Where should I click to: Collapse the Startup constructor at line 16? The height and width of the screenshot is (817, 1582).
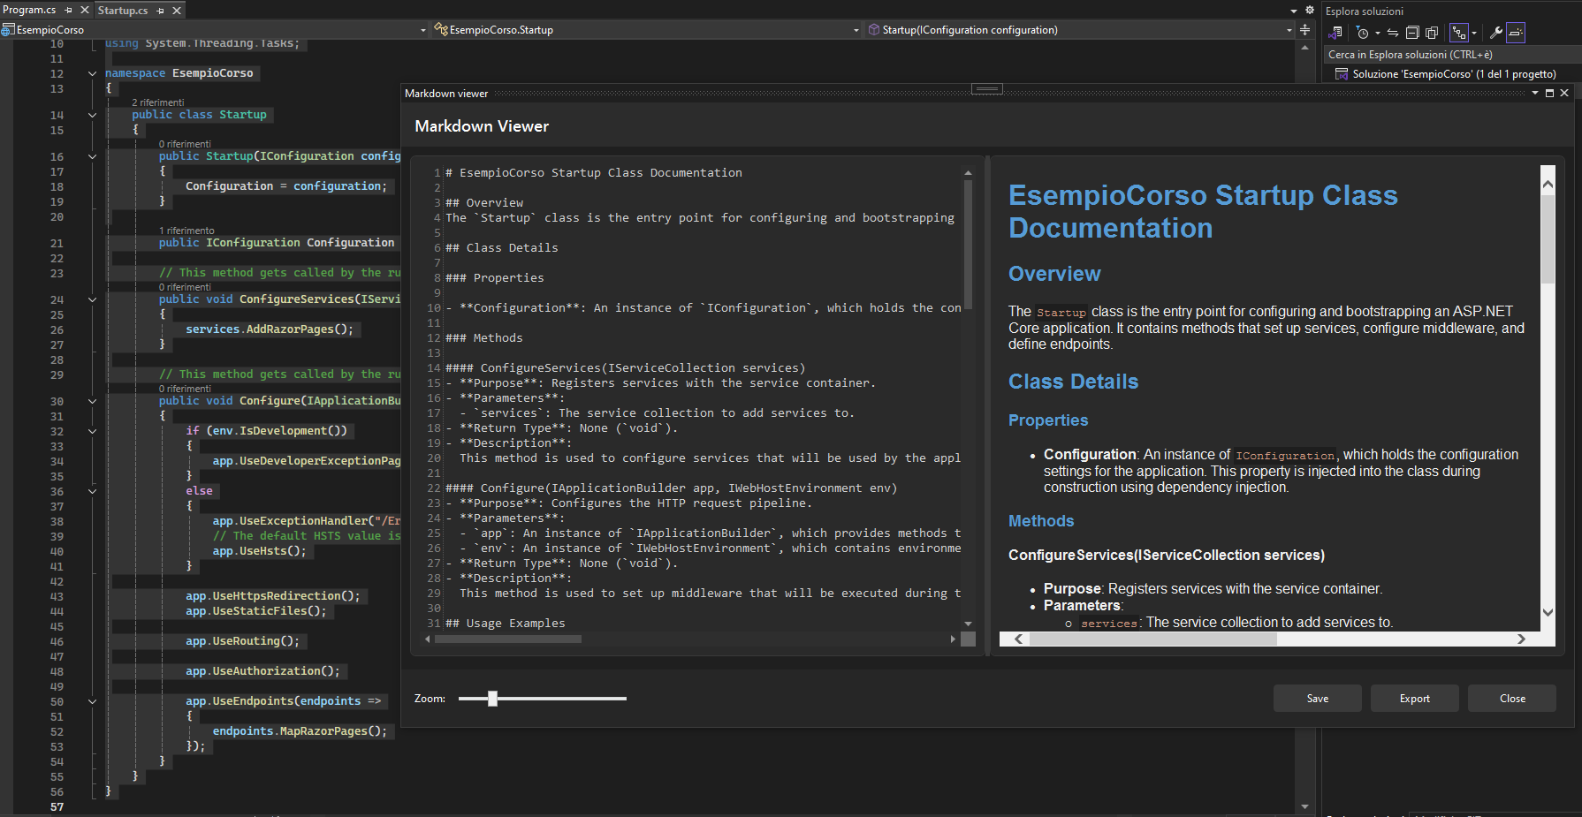pyautogui.click(x=92, y=156)
